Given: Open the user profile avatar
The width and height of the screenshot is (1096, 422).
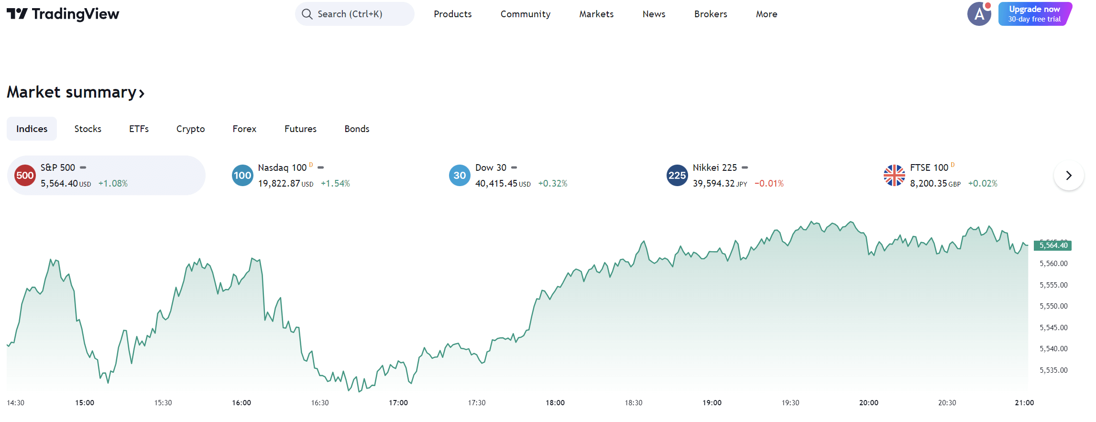Looking at the screenshot, I should click(x=979, y=14).
